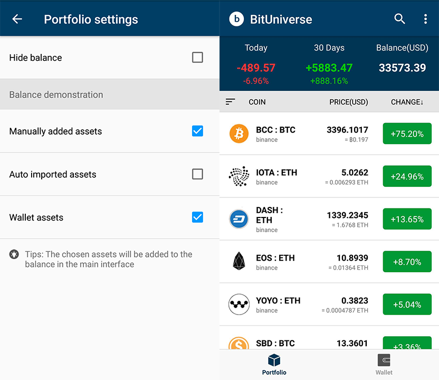
Task: Tap the price 10.8939
Action: click(352, 258)
